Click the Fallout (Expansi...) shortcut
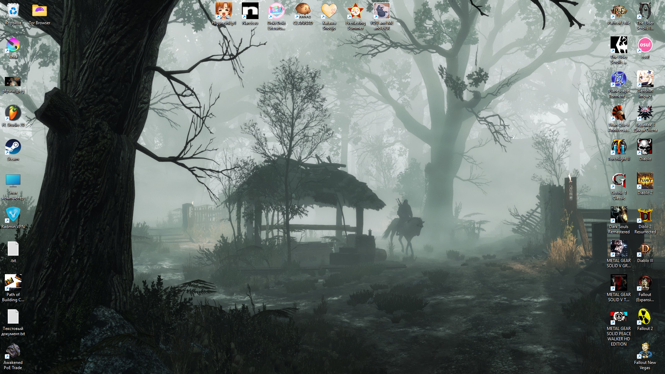665x374 pixels. click(x=645, y=288)
